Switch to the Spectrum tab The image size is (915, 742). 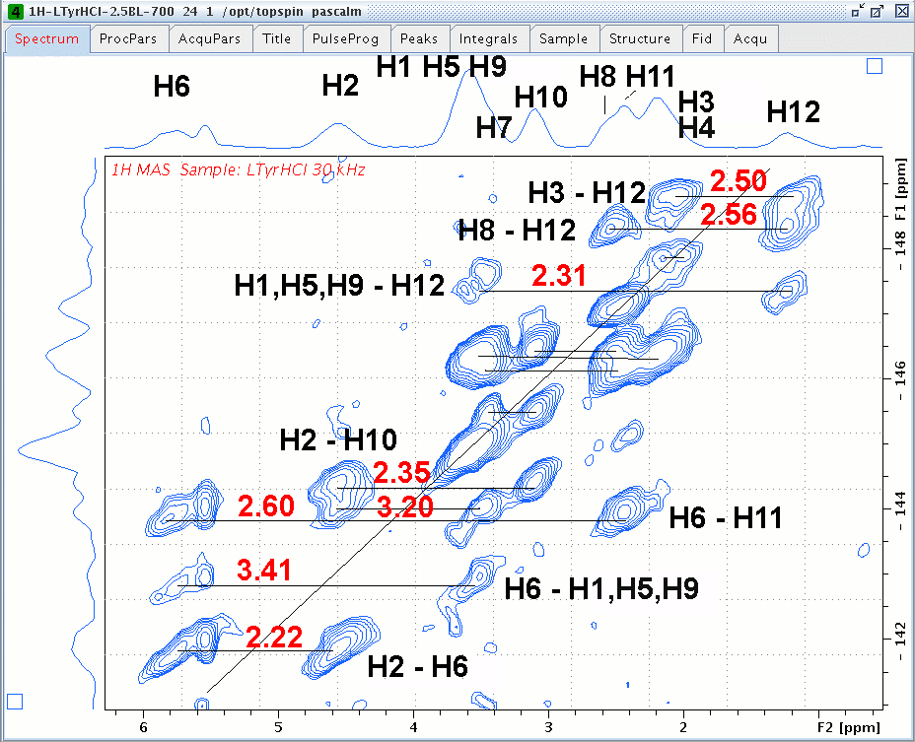46,39
